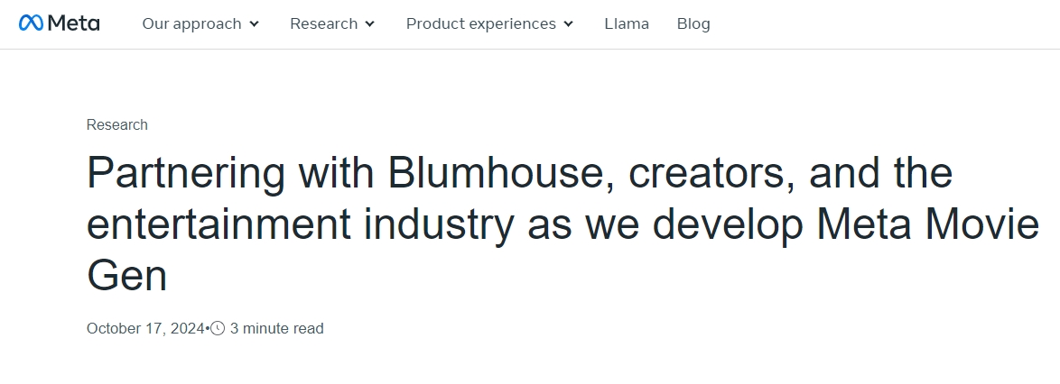The image size is (1060, 384).
Task: Expand the chevron beside Research in navbar
Action: pyautogui.click(x=370, y=24)
